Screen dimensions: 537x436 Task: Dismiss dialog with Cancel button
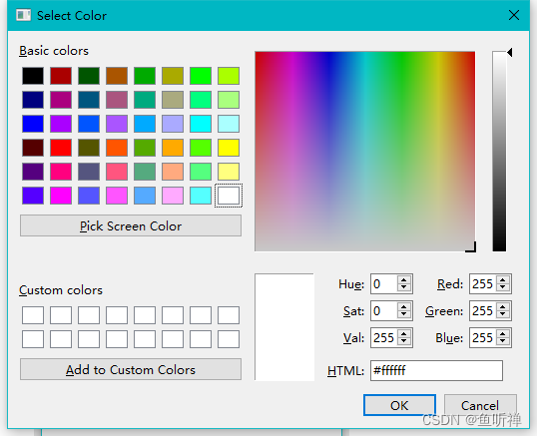[480, 405]
